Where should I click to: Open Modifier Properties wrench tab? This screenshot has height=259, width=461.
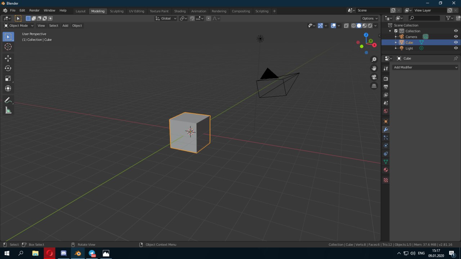tap(386, 129)
